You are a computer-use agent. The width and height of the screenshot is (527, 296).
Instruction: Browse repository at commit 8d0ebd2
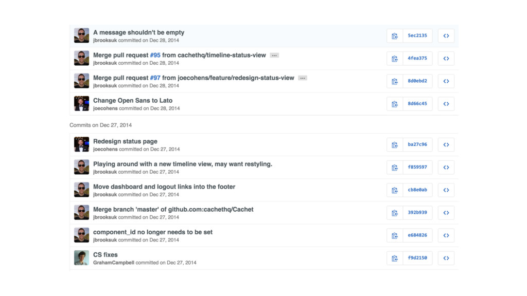(446, 81)
